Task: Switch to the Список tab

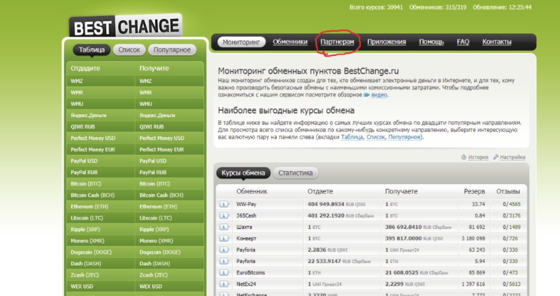Action: point(129,50)
